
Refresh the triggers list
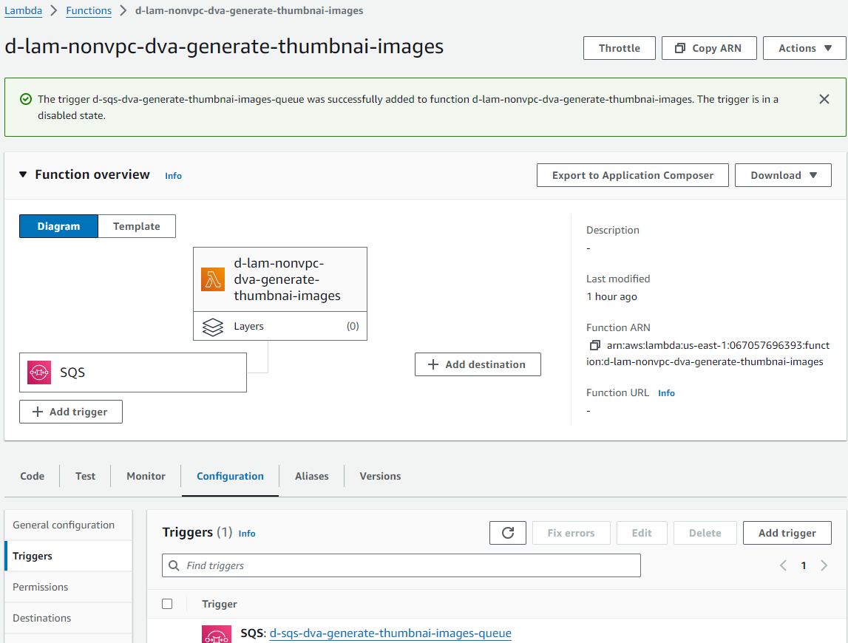click(x=507, y=533)
